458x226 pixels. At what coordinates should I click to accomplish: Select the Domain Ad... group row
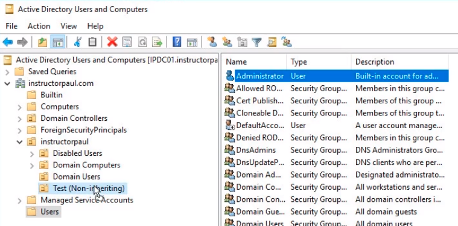coord(336,175)
